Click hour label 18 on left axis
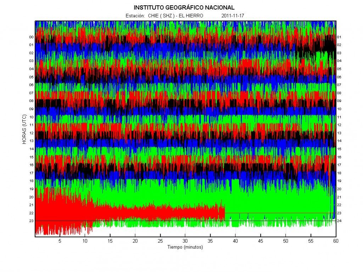Screen dimensions: 363x272 coord(31,181)
